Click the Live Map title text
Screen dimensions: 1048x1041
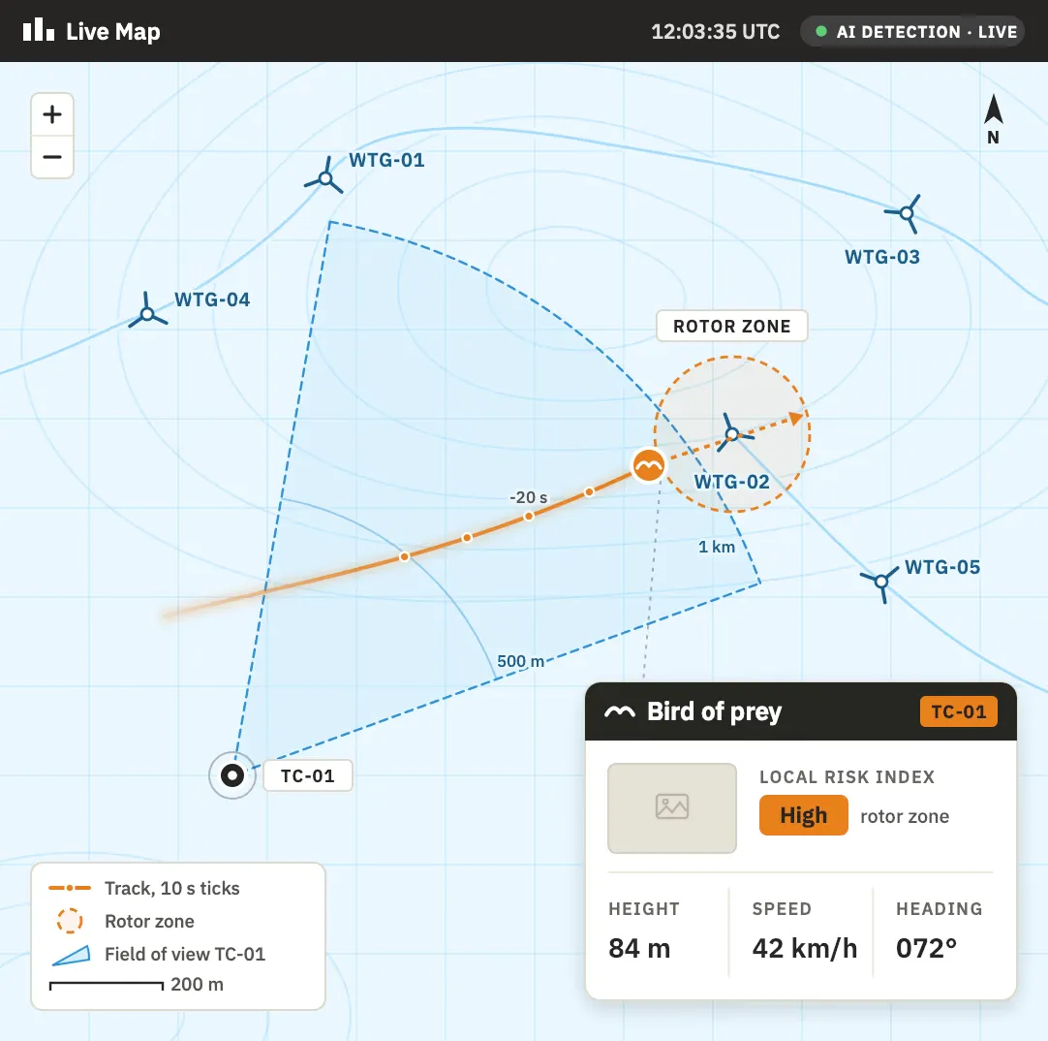pyautogui.click(x=113, y=31)
